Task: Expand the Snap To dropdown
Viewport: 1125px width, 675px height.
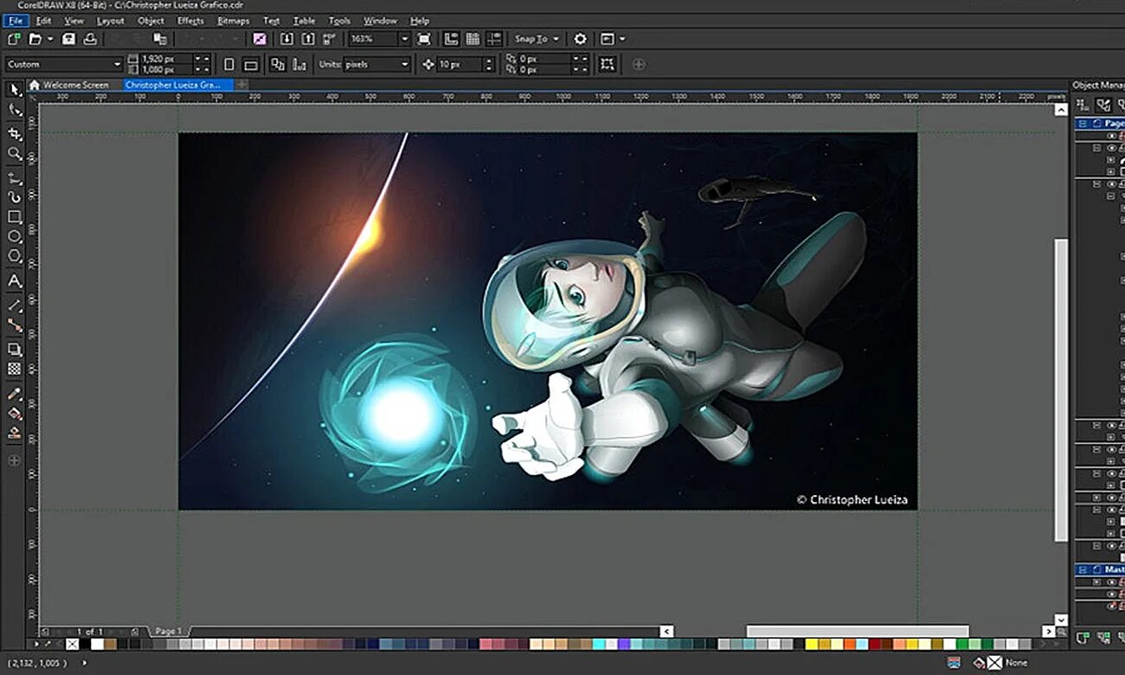Action: [555, 39]
